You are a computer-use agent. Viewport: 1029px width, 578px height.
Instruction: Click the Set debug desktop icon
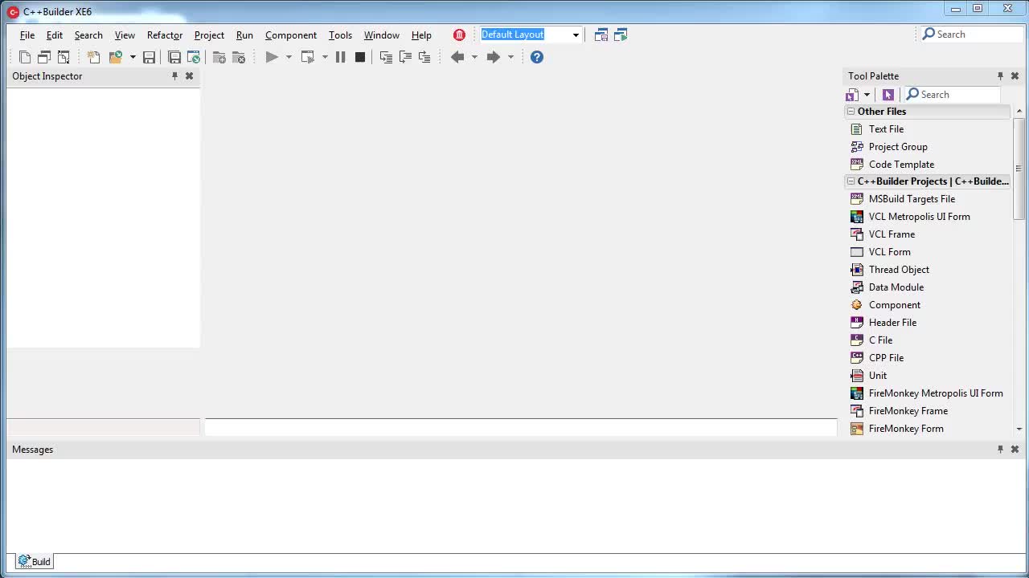(x=621, y=35)
